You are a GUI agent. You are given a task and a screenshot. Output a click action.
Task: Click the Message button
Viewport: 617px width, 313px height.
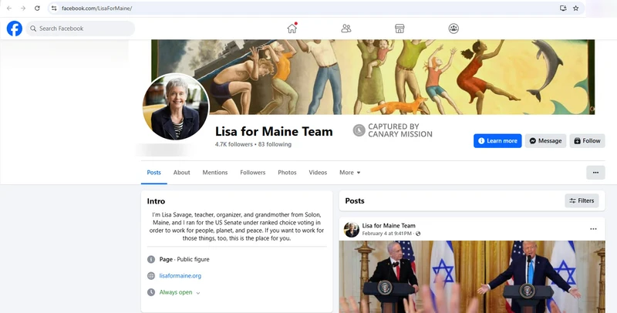545,141
